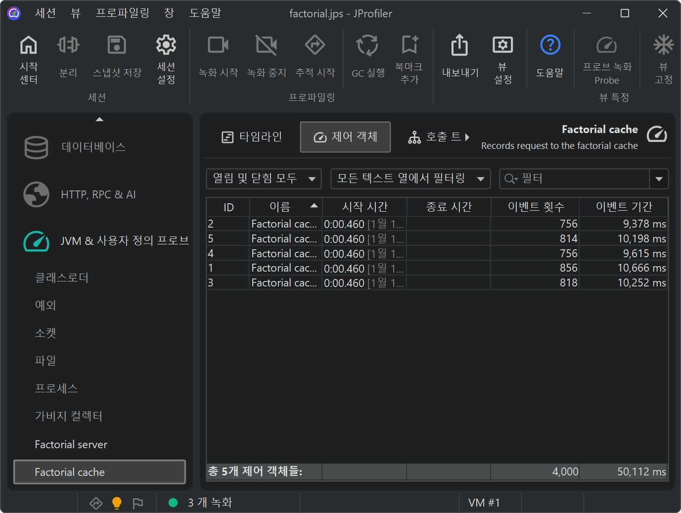
Task: Sort table by 이벤트 횟수 column header
Action: (x=535, y=207)
